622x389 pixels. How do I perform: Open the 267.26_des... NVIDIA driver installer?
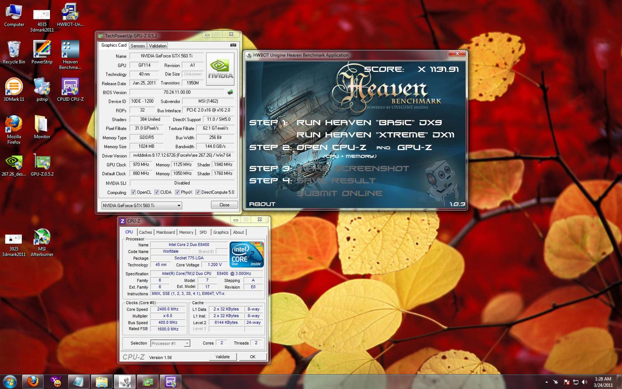[x=14, y=165]
